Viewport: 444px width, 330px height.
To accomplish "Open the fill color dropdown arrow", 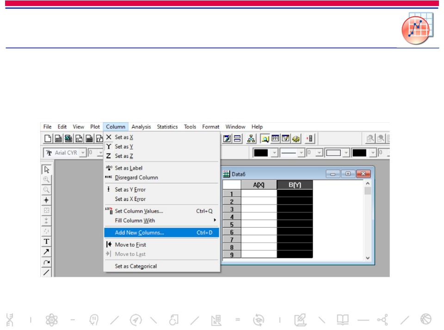I will click(373, 153).
